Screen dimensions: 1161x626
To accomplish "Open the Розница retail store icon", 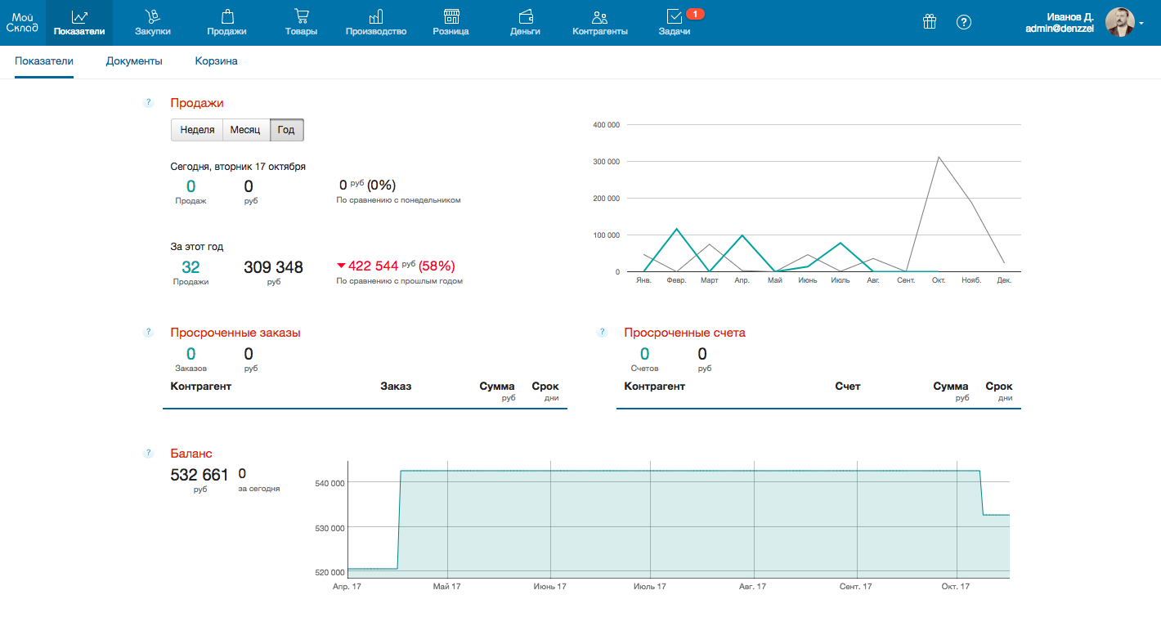I will click(451, 22).
